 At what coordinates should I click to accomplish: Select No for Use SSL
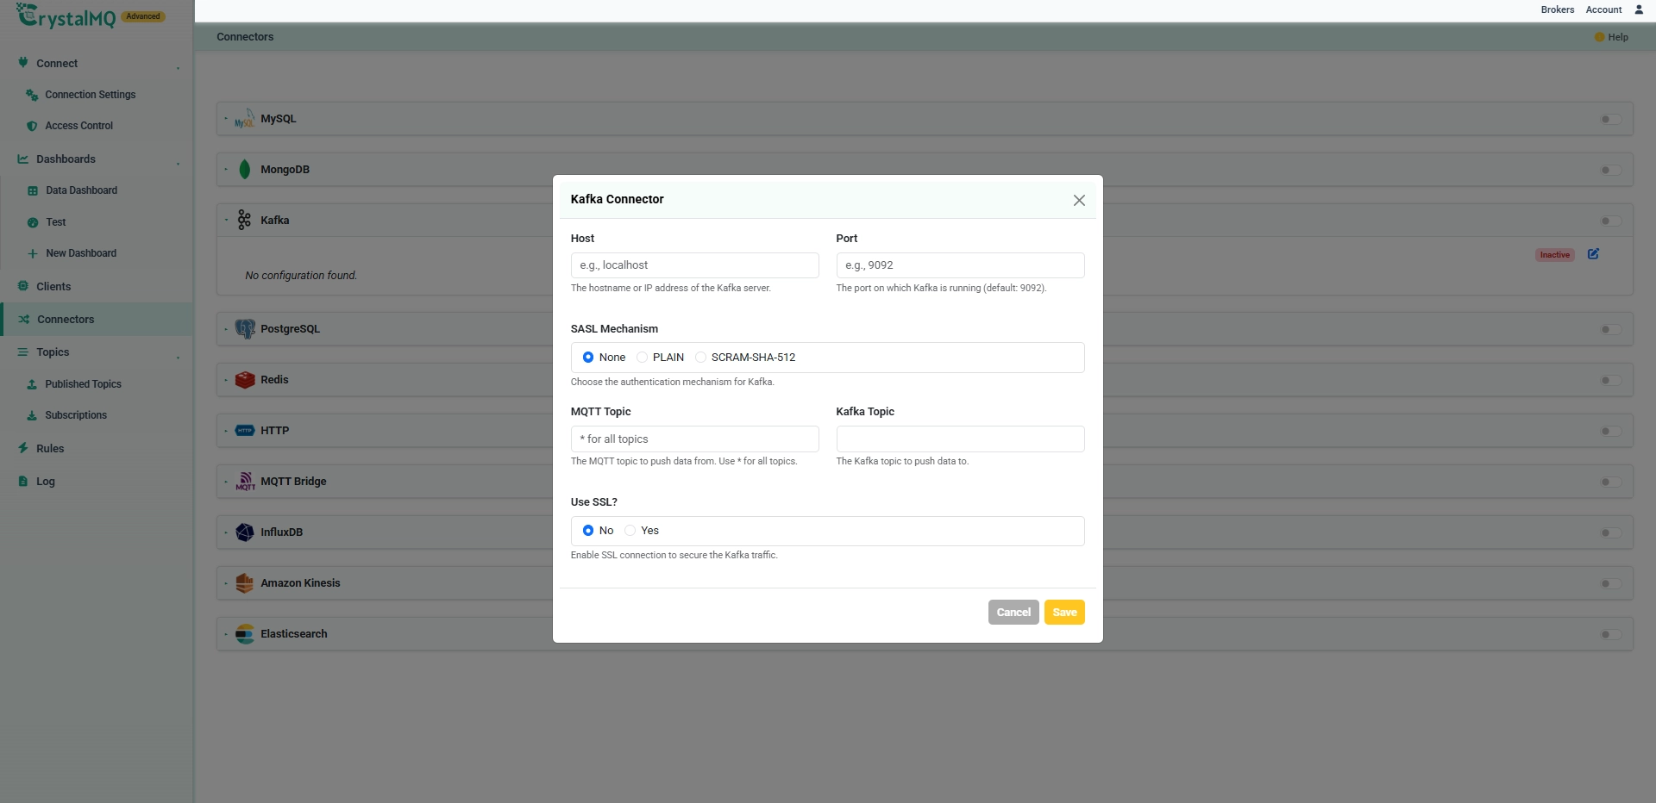pyautogui.click(x=588, y=531)
